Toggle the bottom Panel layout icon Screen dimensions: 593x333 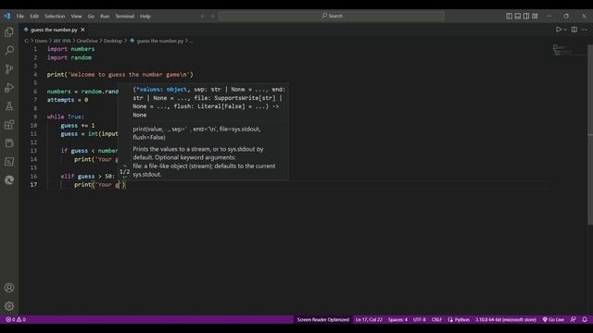(x=517, y=16)
